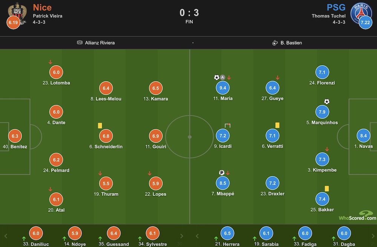
Task: Select Navas's 8.4 rating circle
Action: [x=363, y=136]
